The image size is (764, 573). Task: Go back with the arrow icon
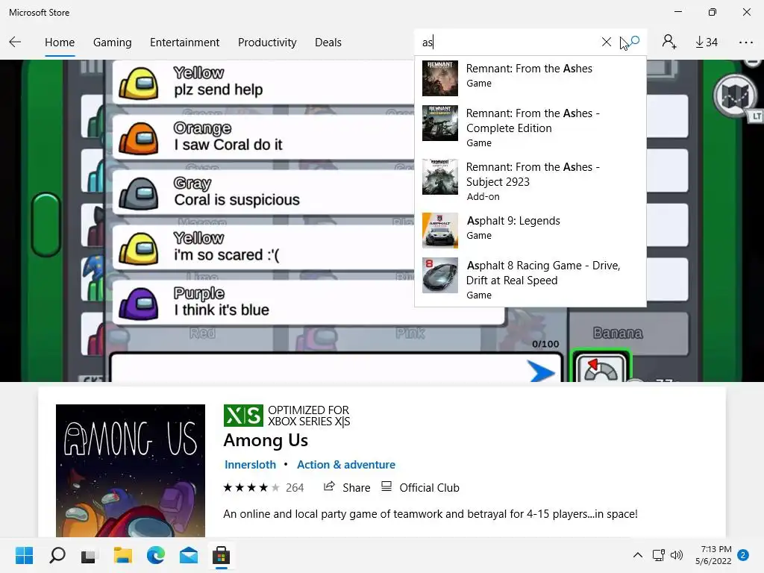pyautogui.click(x=15, y=42)
